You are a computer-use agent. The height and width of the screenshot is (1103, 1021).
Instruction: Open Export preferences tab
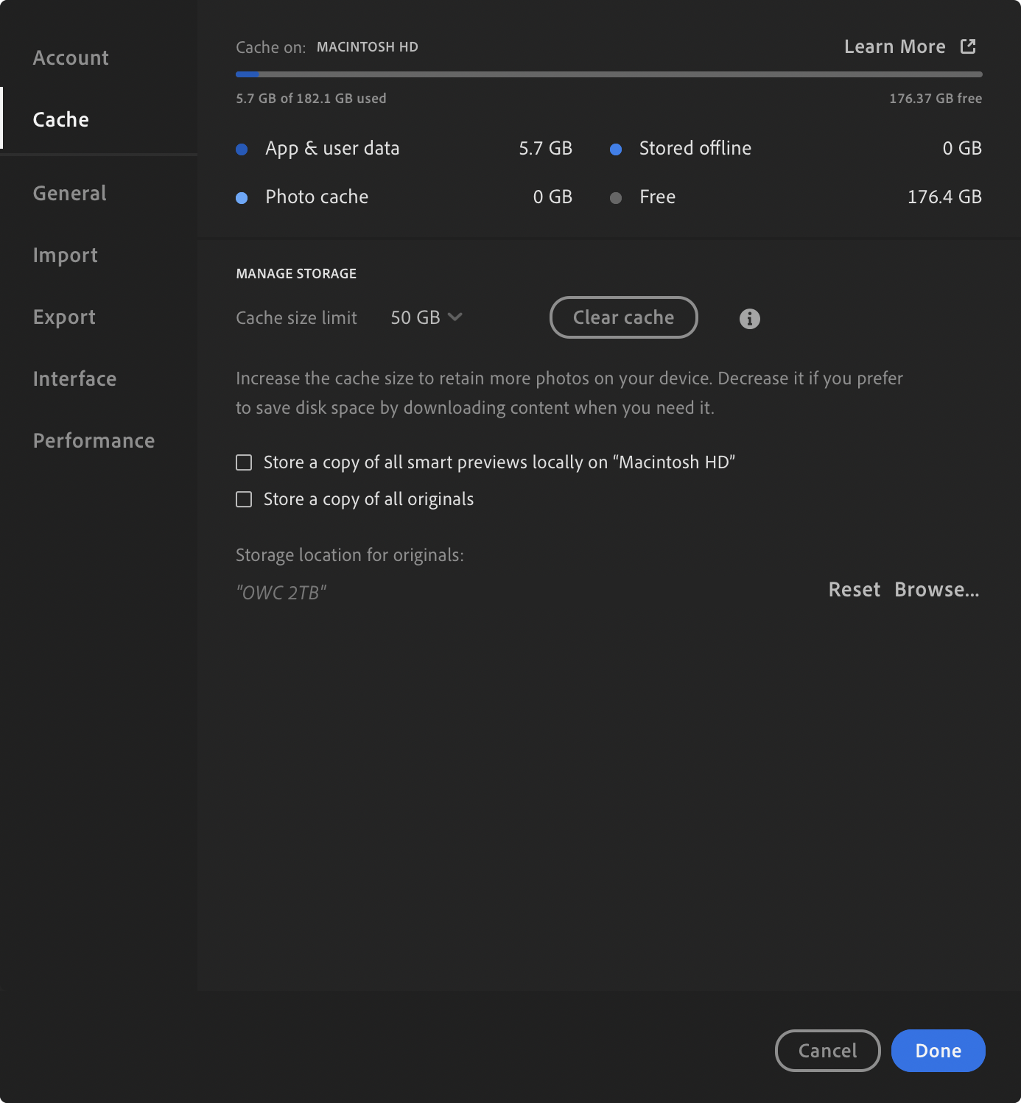[x=64, y=317]
